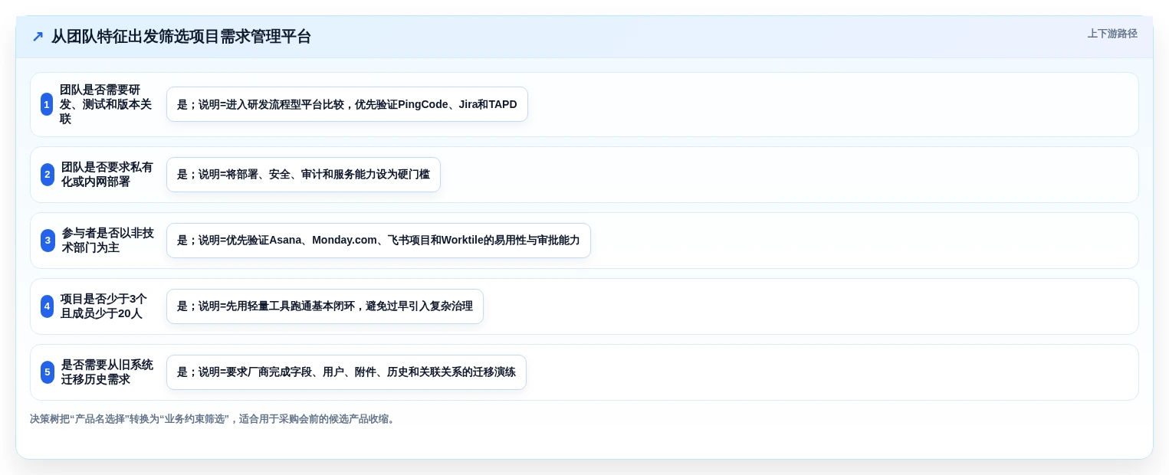Select question 参与者是否以非技术部门为主
This screenshot has width=1169, height=475.
pos(108,241)
